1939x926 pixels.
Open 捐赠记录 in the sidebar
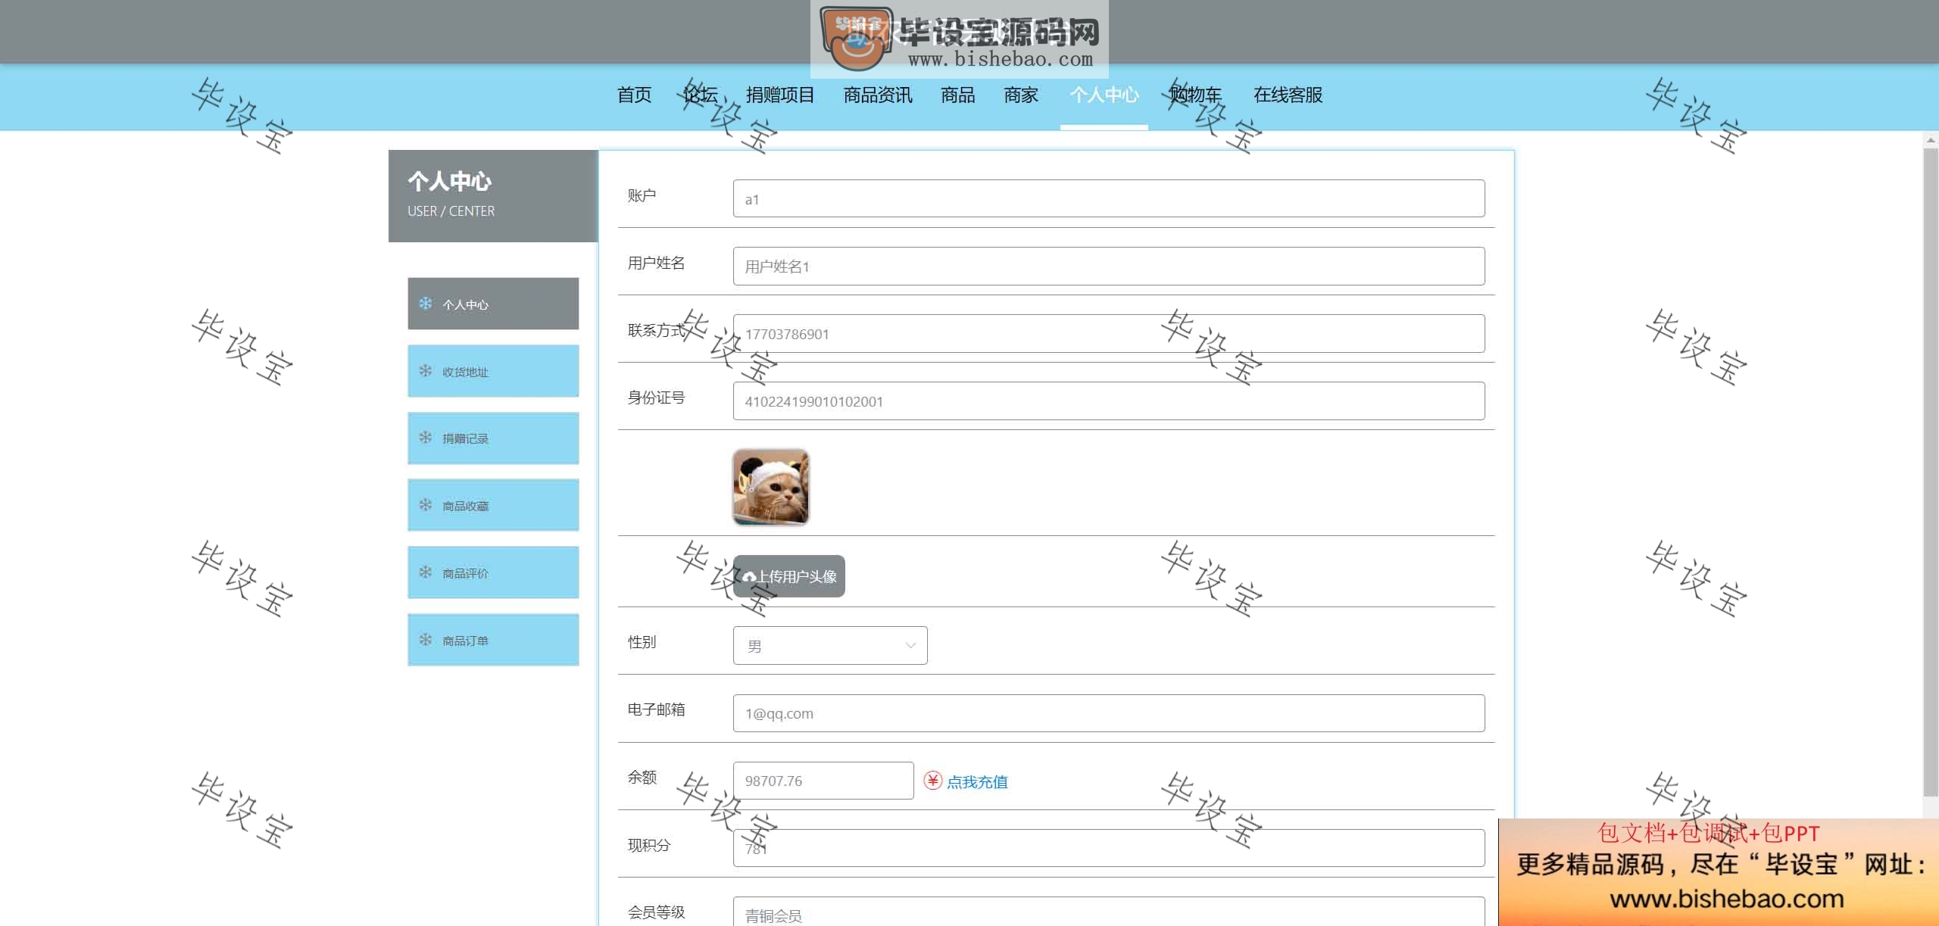pyautogui.click(x=493, y=438)
